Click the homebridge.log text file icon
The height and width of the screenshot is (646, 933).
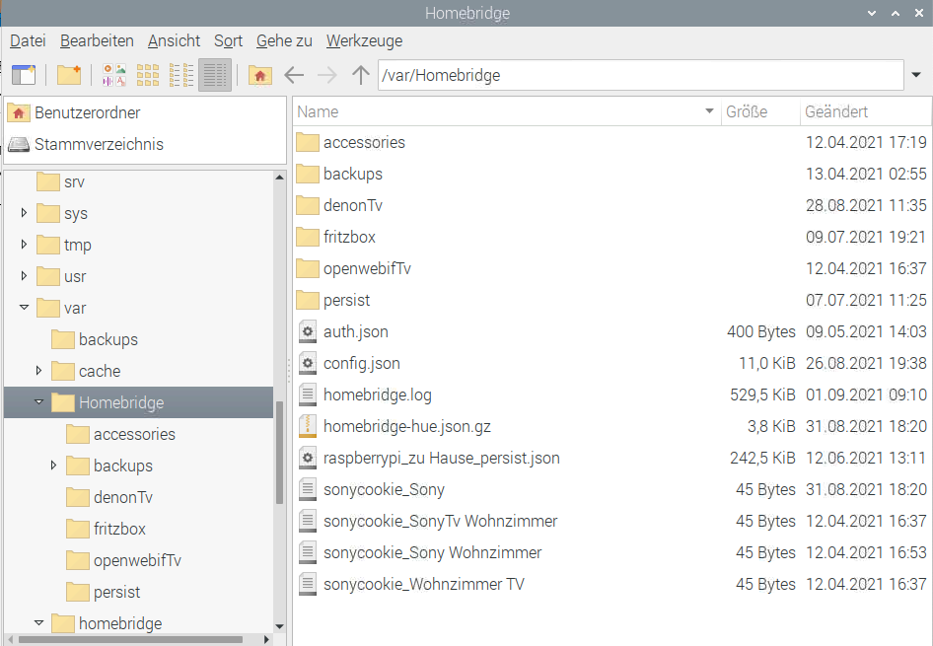(308, 395)
